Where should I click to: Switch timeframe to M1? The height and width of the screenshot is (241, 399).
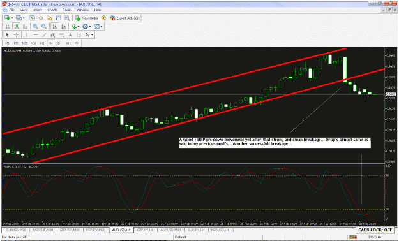click(8, 43)
